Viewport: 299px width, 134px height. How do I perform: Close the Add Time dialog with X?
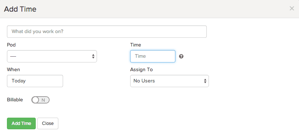click(x=292, y=8)
